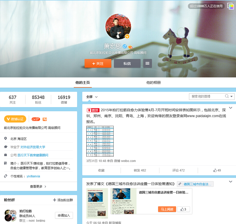Follow the user with 关注 button
The height and width of the screenshot is (224, 236).
(x=98, y=63)
